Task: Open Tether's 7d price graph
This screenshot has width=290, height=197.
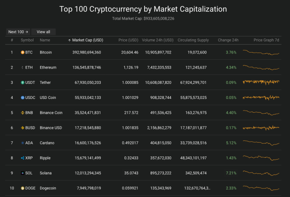Action: (x=261, y=82)
